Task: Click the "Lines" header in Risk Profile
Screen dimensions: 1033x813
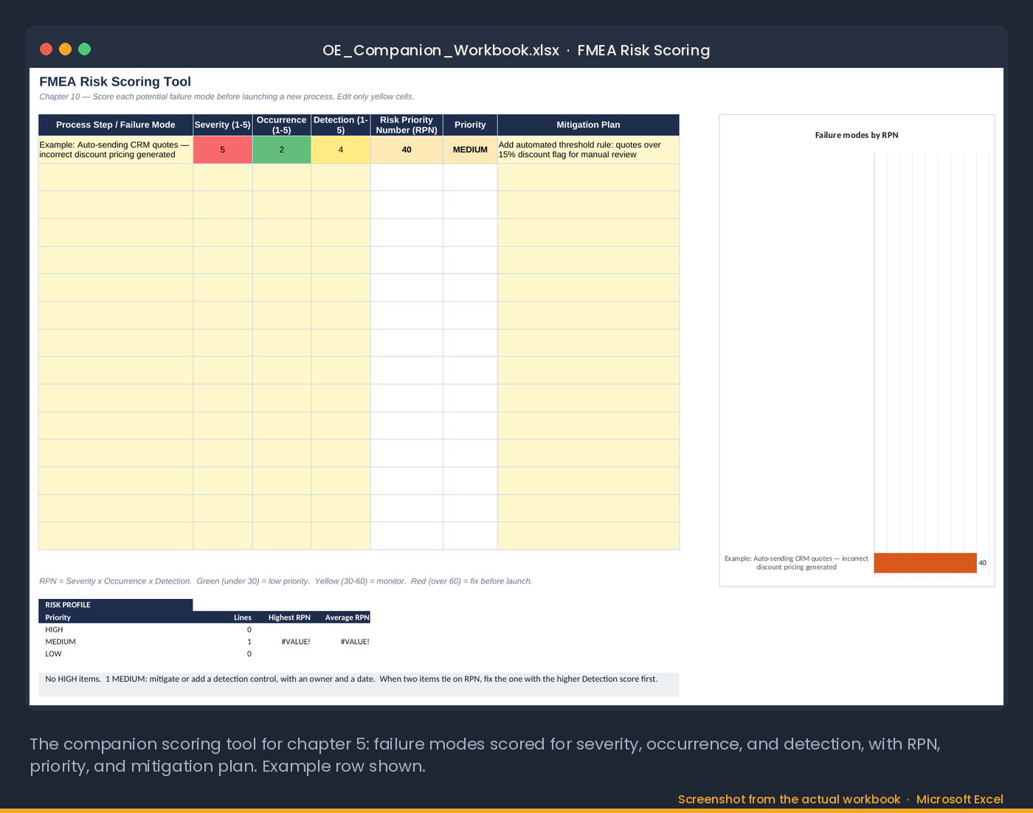Action: tap(243, 617)
